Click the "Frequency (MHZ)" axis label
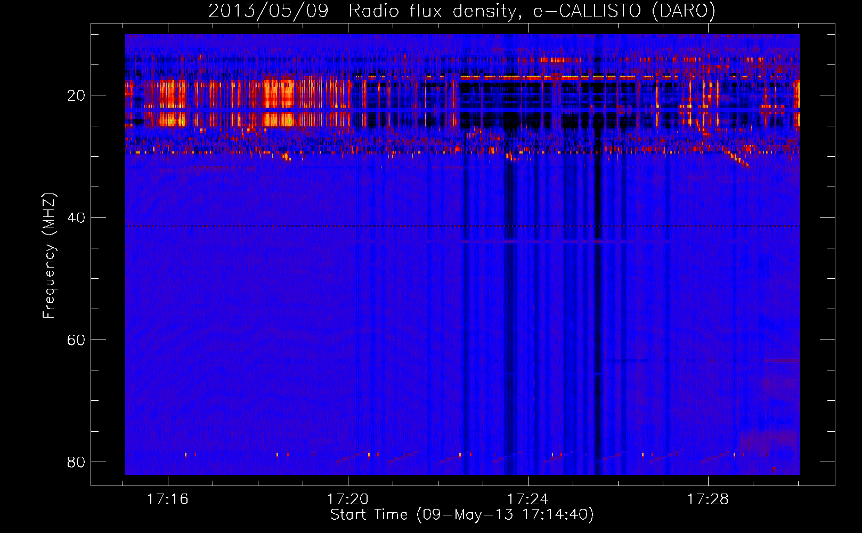 pyautogui.click(x=49, y=256)
